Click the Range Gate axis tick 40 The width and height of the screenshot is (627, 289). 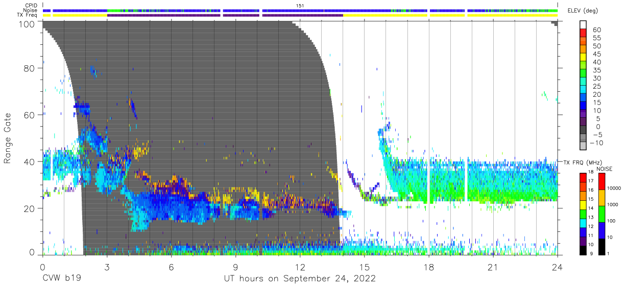pos(30,162)
